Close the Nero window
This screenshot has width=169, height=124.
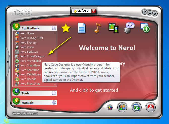click(155, 14)
